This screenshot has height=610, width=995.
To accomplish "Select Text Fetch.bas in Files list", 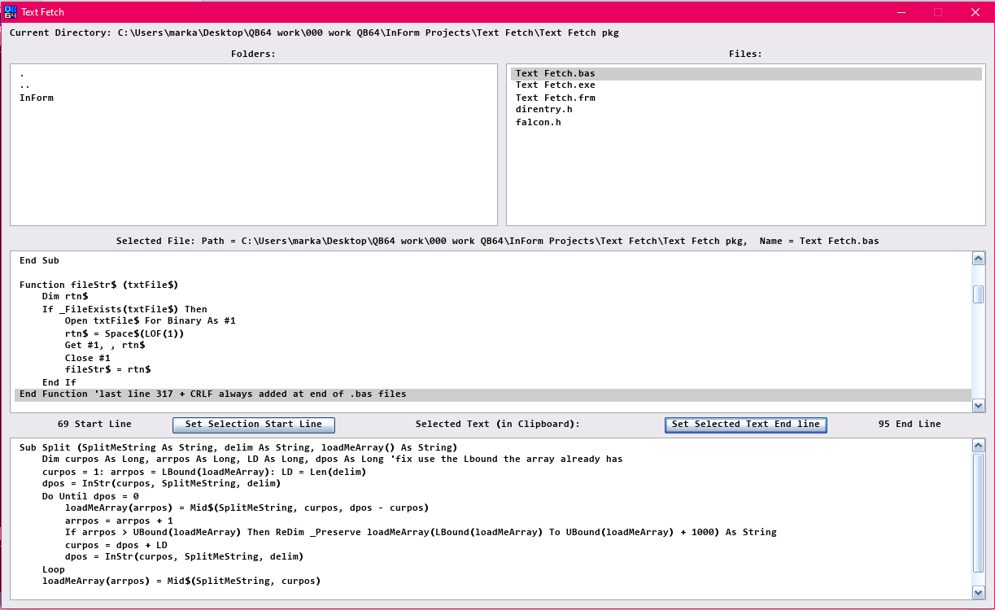I will point(555,74).
